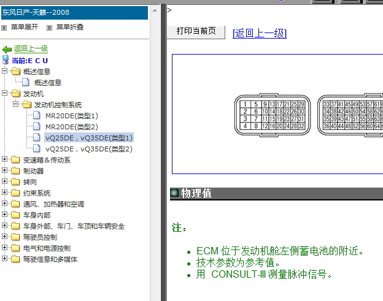Select the vQ25DE, vQ35DE(类型2) entry
This screenshot has width=383, height=301.
click(x=89, y=149)
